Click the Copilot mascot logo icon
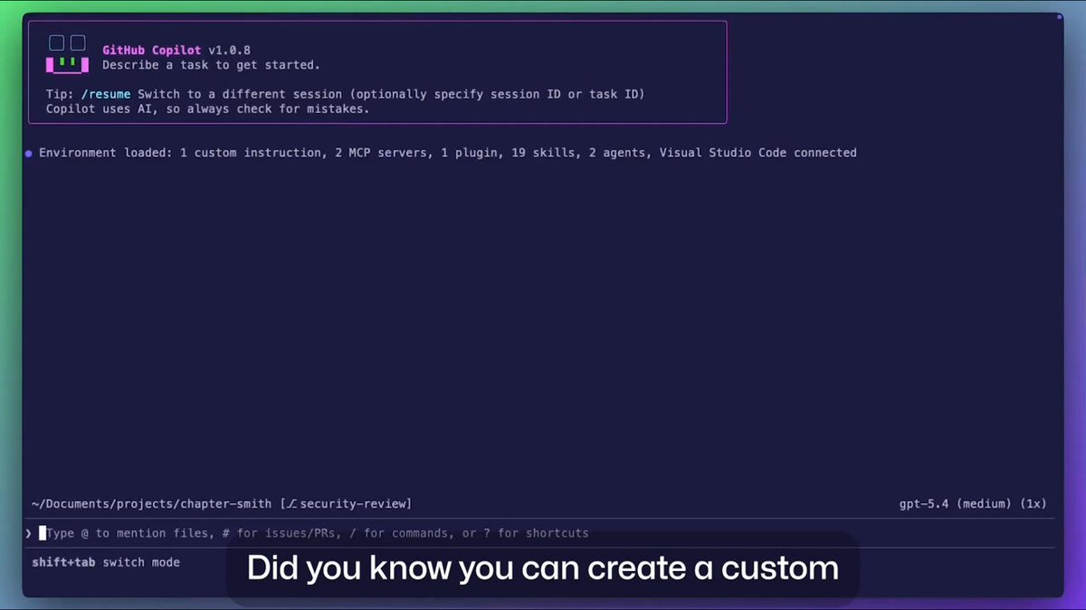Viewport: 1086px width, 610px height. click(68, 54)
